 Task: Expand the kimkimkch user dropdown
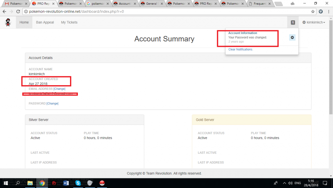tap(313, 22)
